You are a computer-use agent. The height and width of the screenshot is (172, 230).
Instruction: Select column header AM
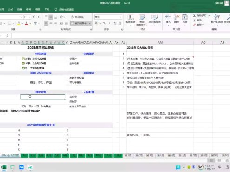(x=160, y=42)
